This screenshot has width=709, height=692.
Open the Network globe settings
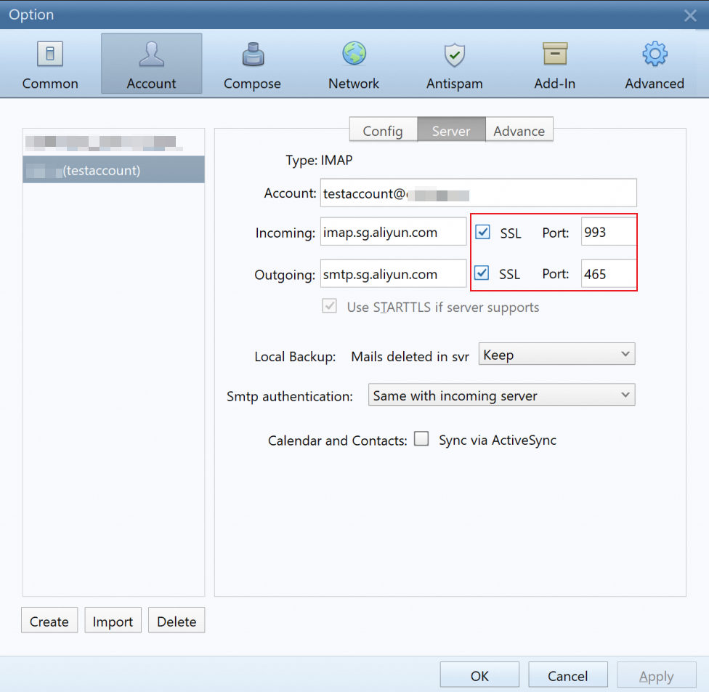354,64
